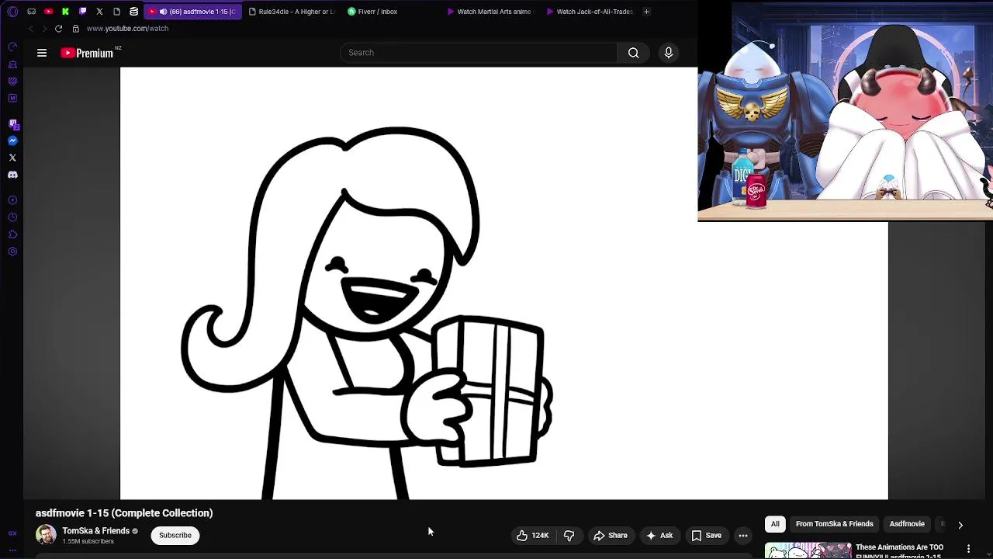993x559 pixels.
Task: Mute audio on the asdfmovie tab
Action: point(163,12)
